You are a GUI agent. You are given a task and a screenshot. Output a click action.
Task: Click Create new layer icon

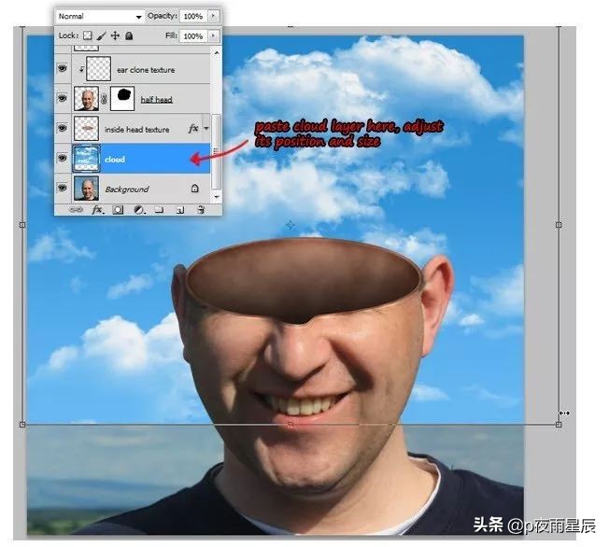(180, 210)
